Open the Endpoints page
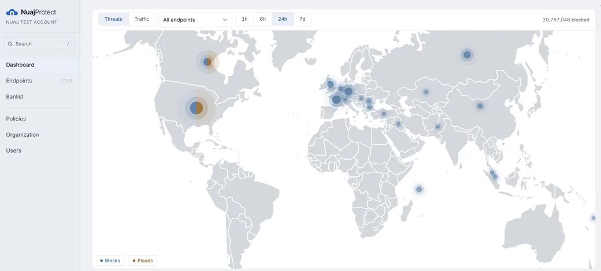Screen dimensions: 601x271 pos(40,81)
